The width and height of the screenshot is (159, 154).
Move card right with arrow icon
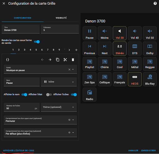(x=50, y=60)
